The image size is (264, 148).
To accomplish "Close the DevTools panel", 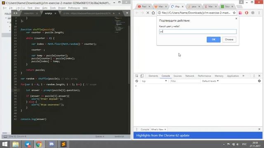I will tap(259, 76).
